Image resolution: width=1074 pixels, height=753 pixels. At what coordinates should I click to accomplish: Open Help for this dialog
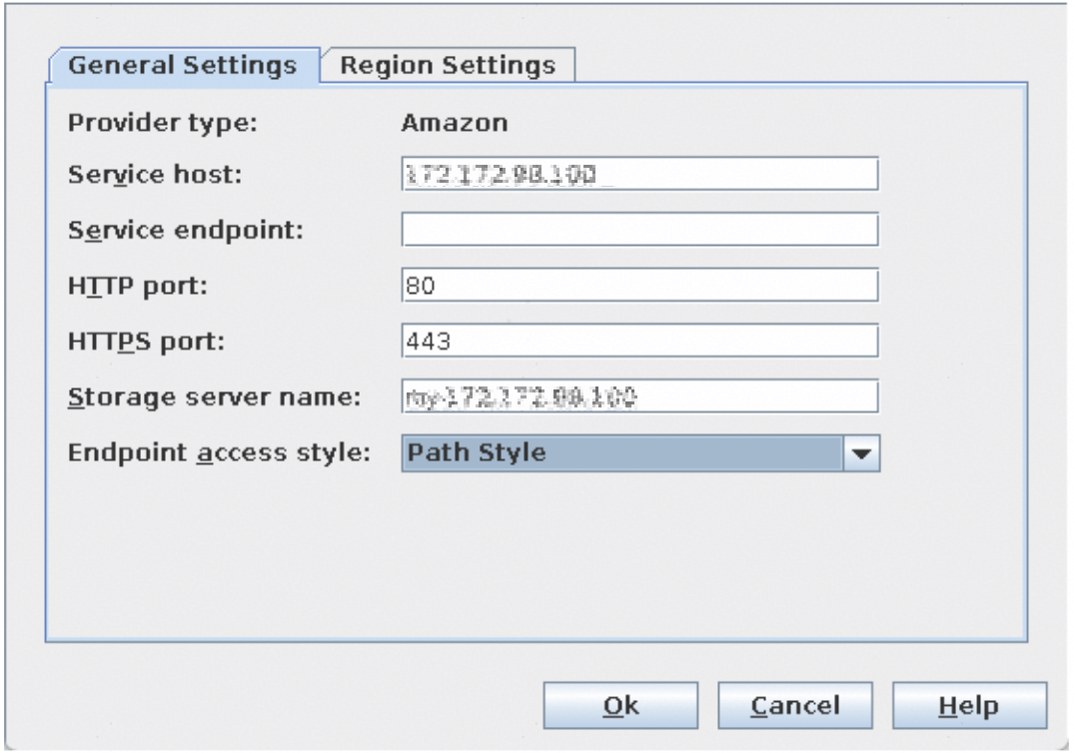968,706
